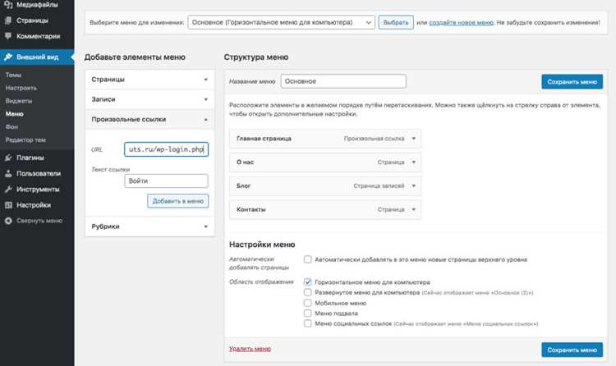Focus the link text field Войти
Viewport: 616px width, 366px height.
click(x=166, y=181)
